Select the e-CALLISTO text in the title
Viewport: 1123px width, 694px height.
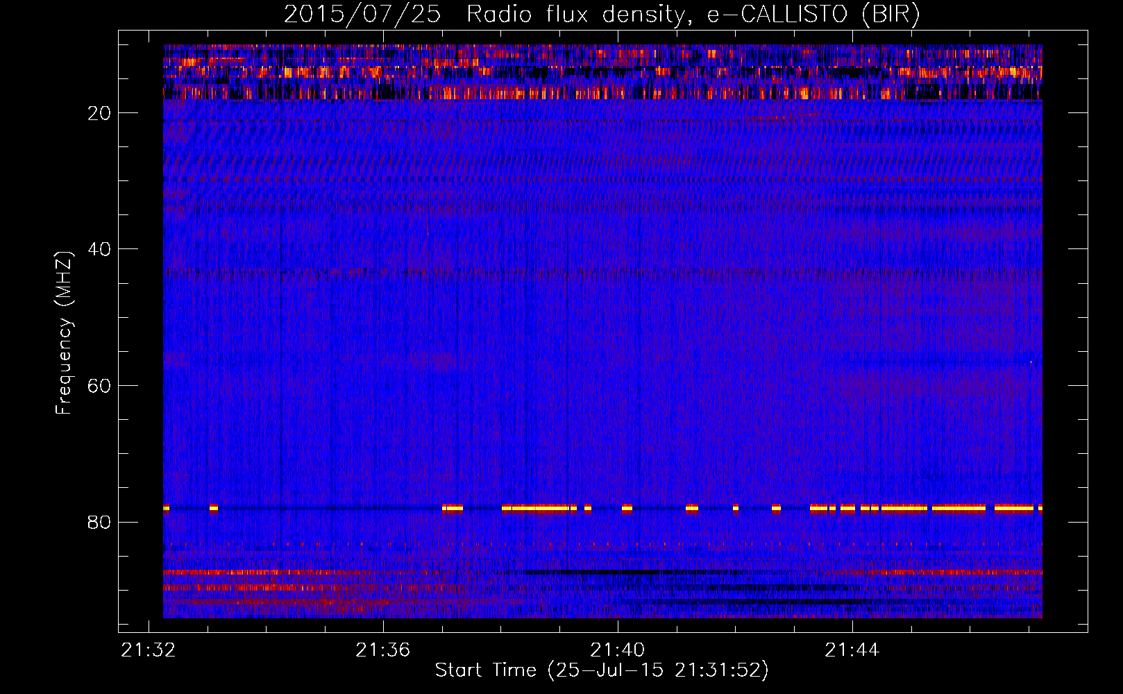pyautogui.click(x=777, y=15)
